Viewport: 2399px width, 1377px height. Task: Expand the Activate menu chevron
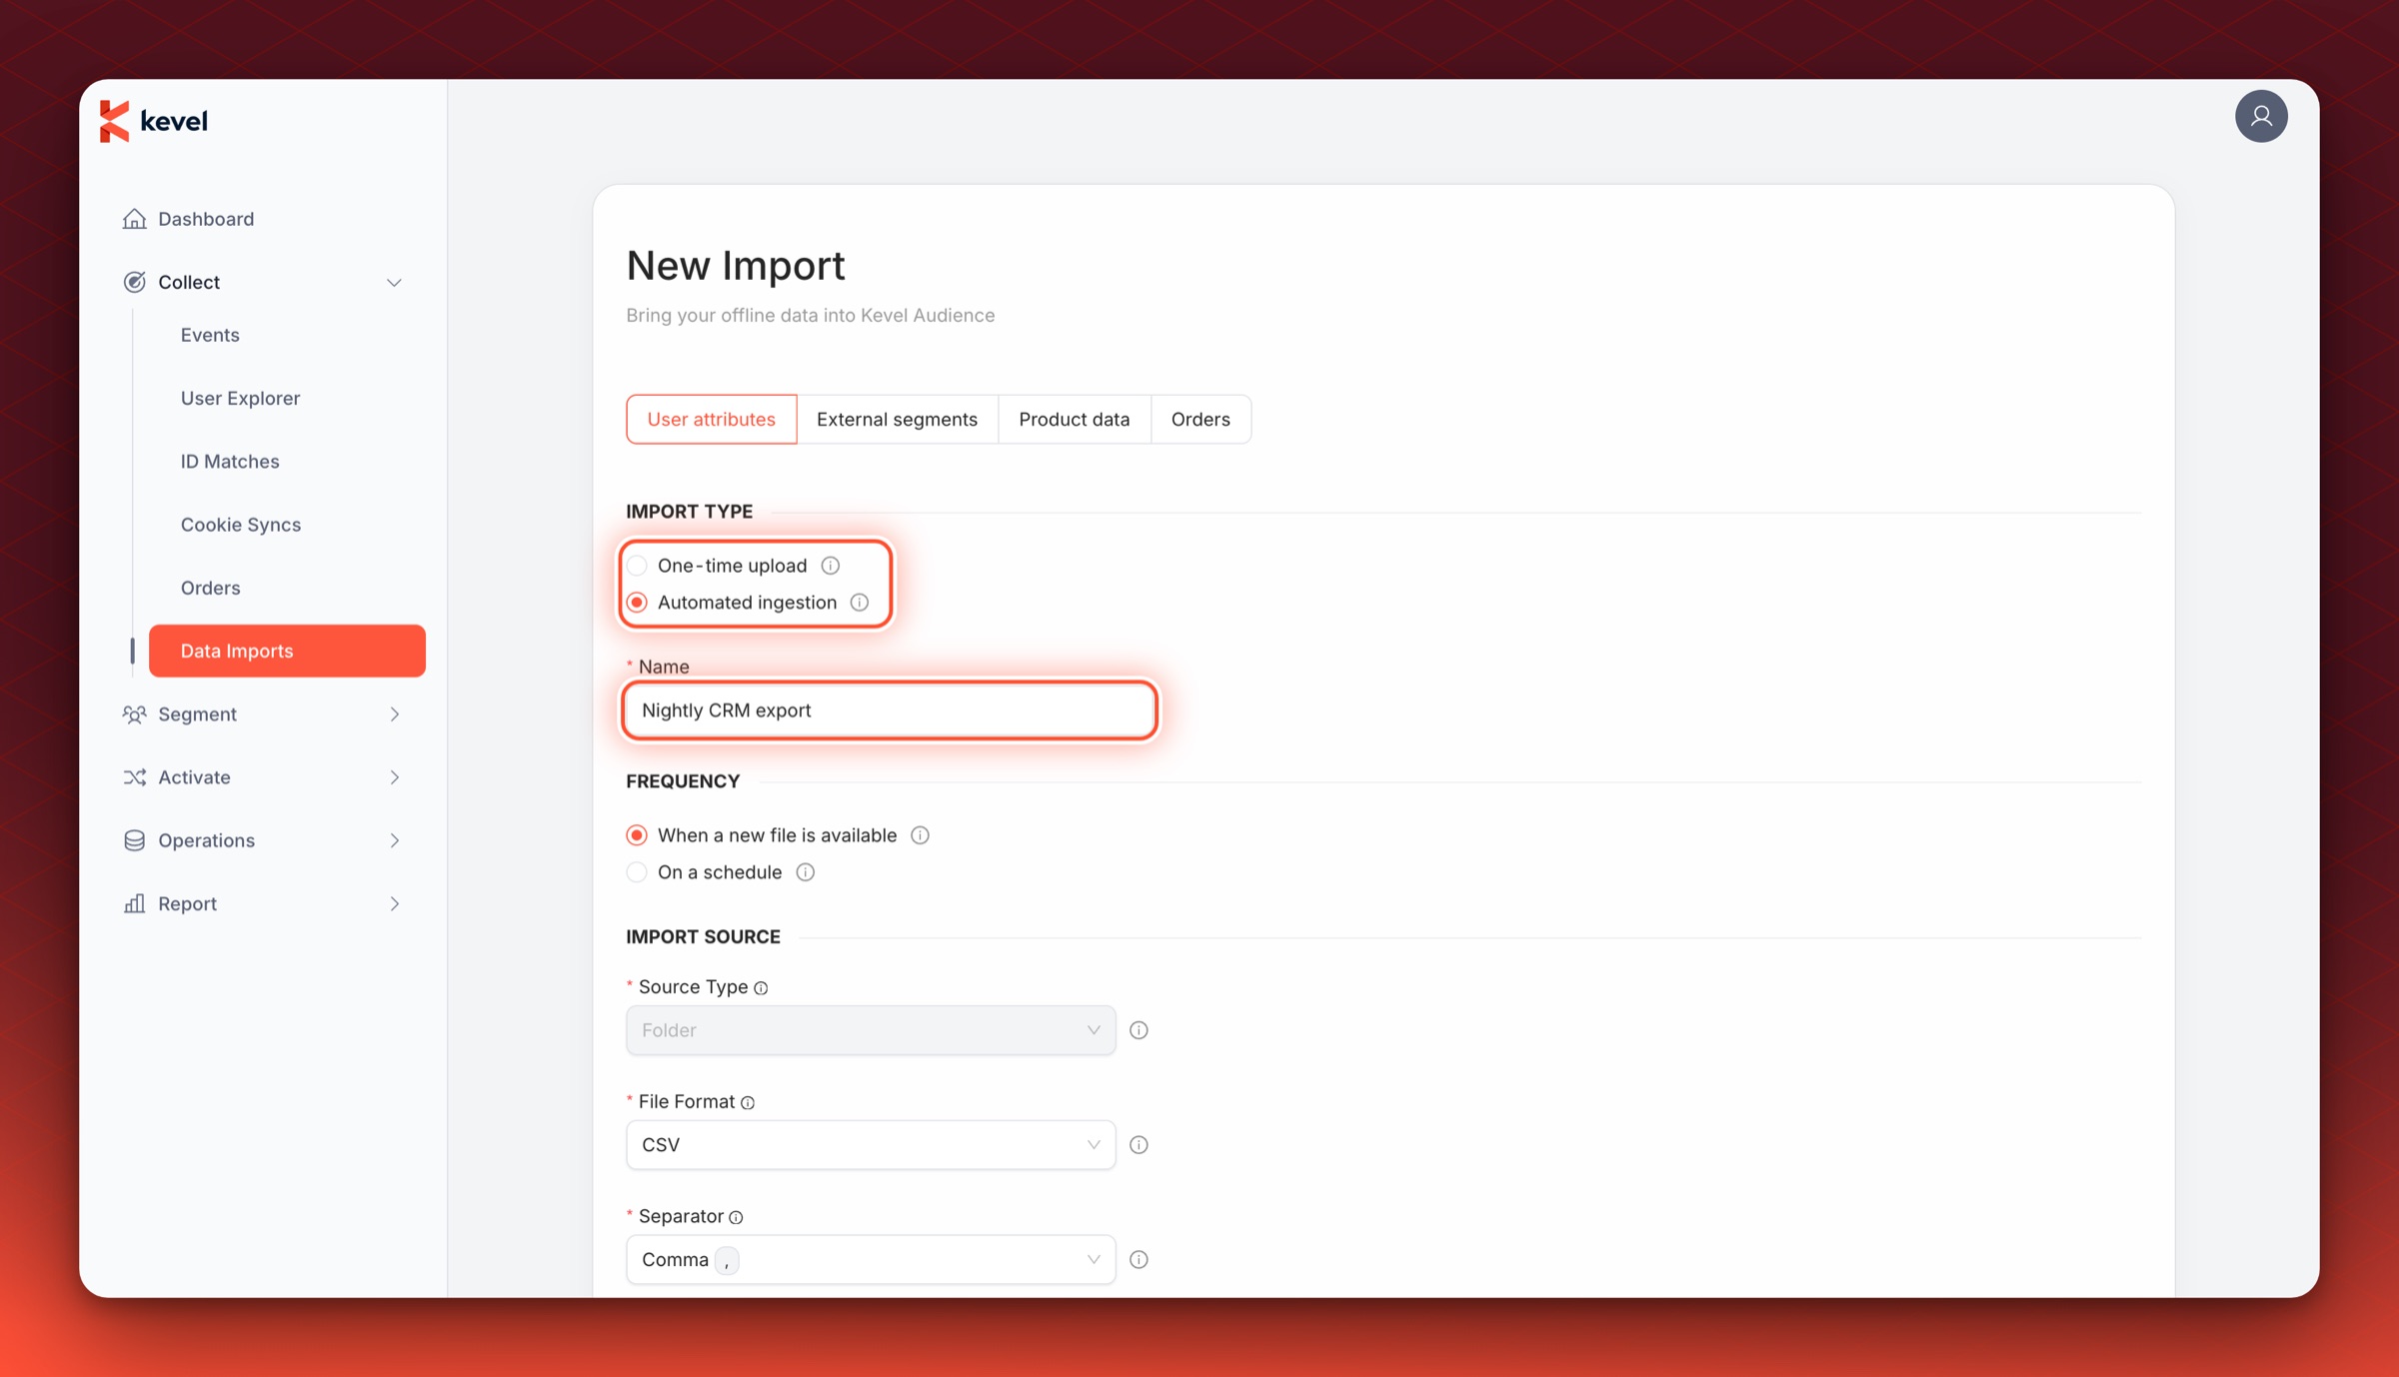(394, 777)
